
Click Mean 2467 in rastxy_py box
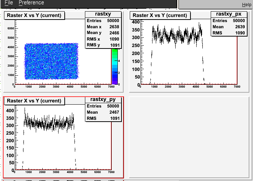coord(103,112)
